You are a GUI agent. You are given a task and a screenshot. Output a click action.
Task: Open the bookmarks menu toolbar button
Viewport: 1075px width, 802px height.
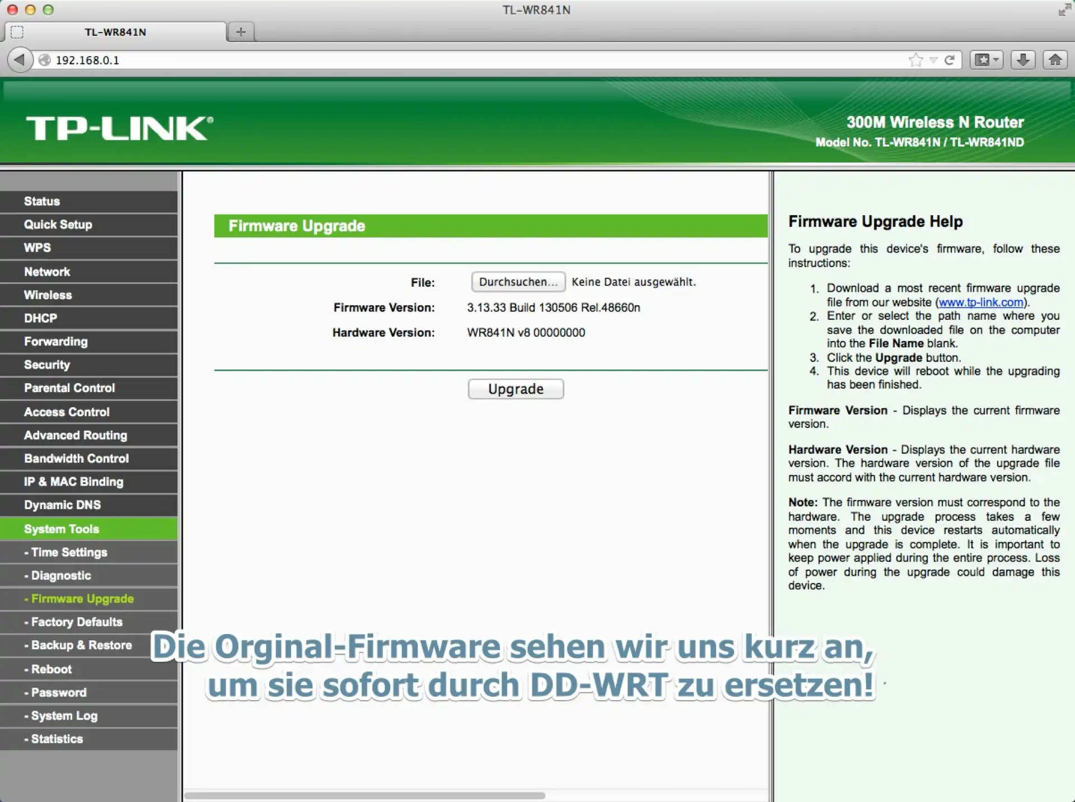pos(986,59)
